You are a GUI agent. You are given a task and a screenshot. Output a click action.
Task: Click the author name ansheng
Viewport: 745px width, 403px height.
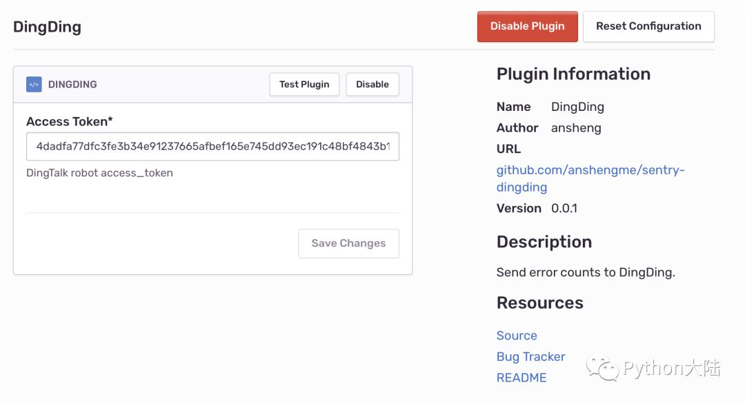click(x=576, y=127)
